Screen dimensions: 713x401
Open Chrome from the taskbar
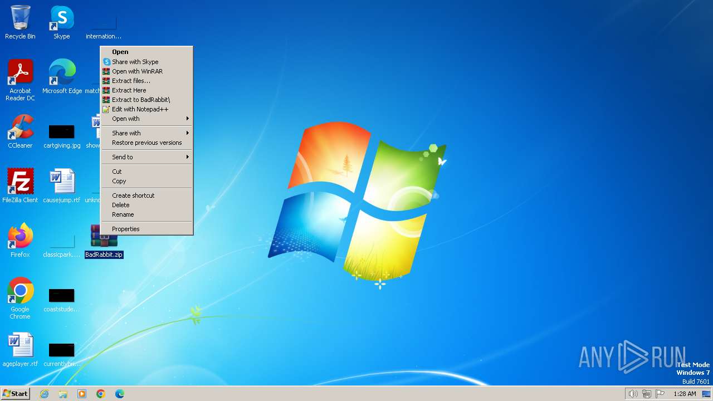click(101, 394)
